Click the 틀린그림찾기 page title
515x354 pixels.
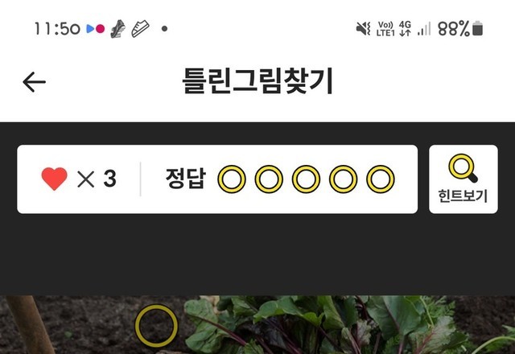click(257, 80)
